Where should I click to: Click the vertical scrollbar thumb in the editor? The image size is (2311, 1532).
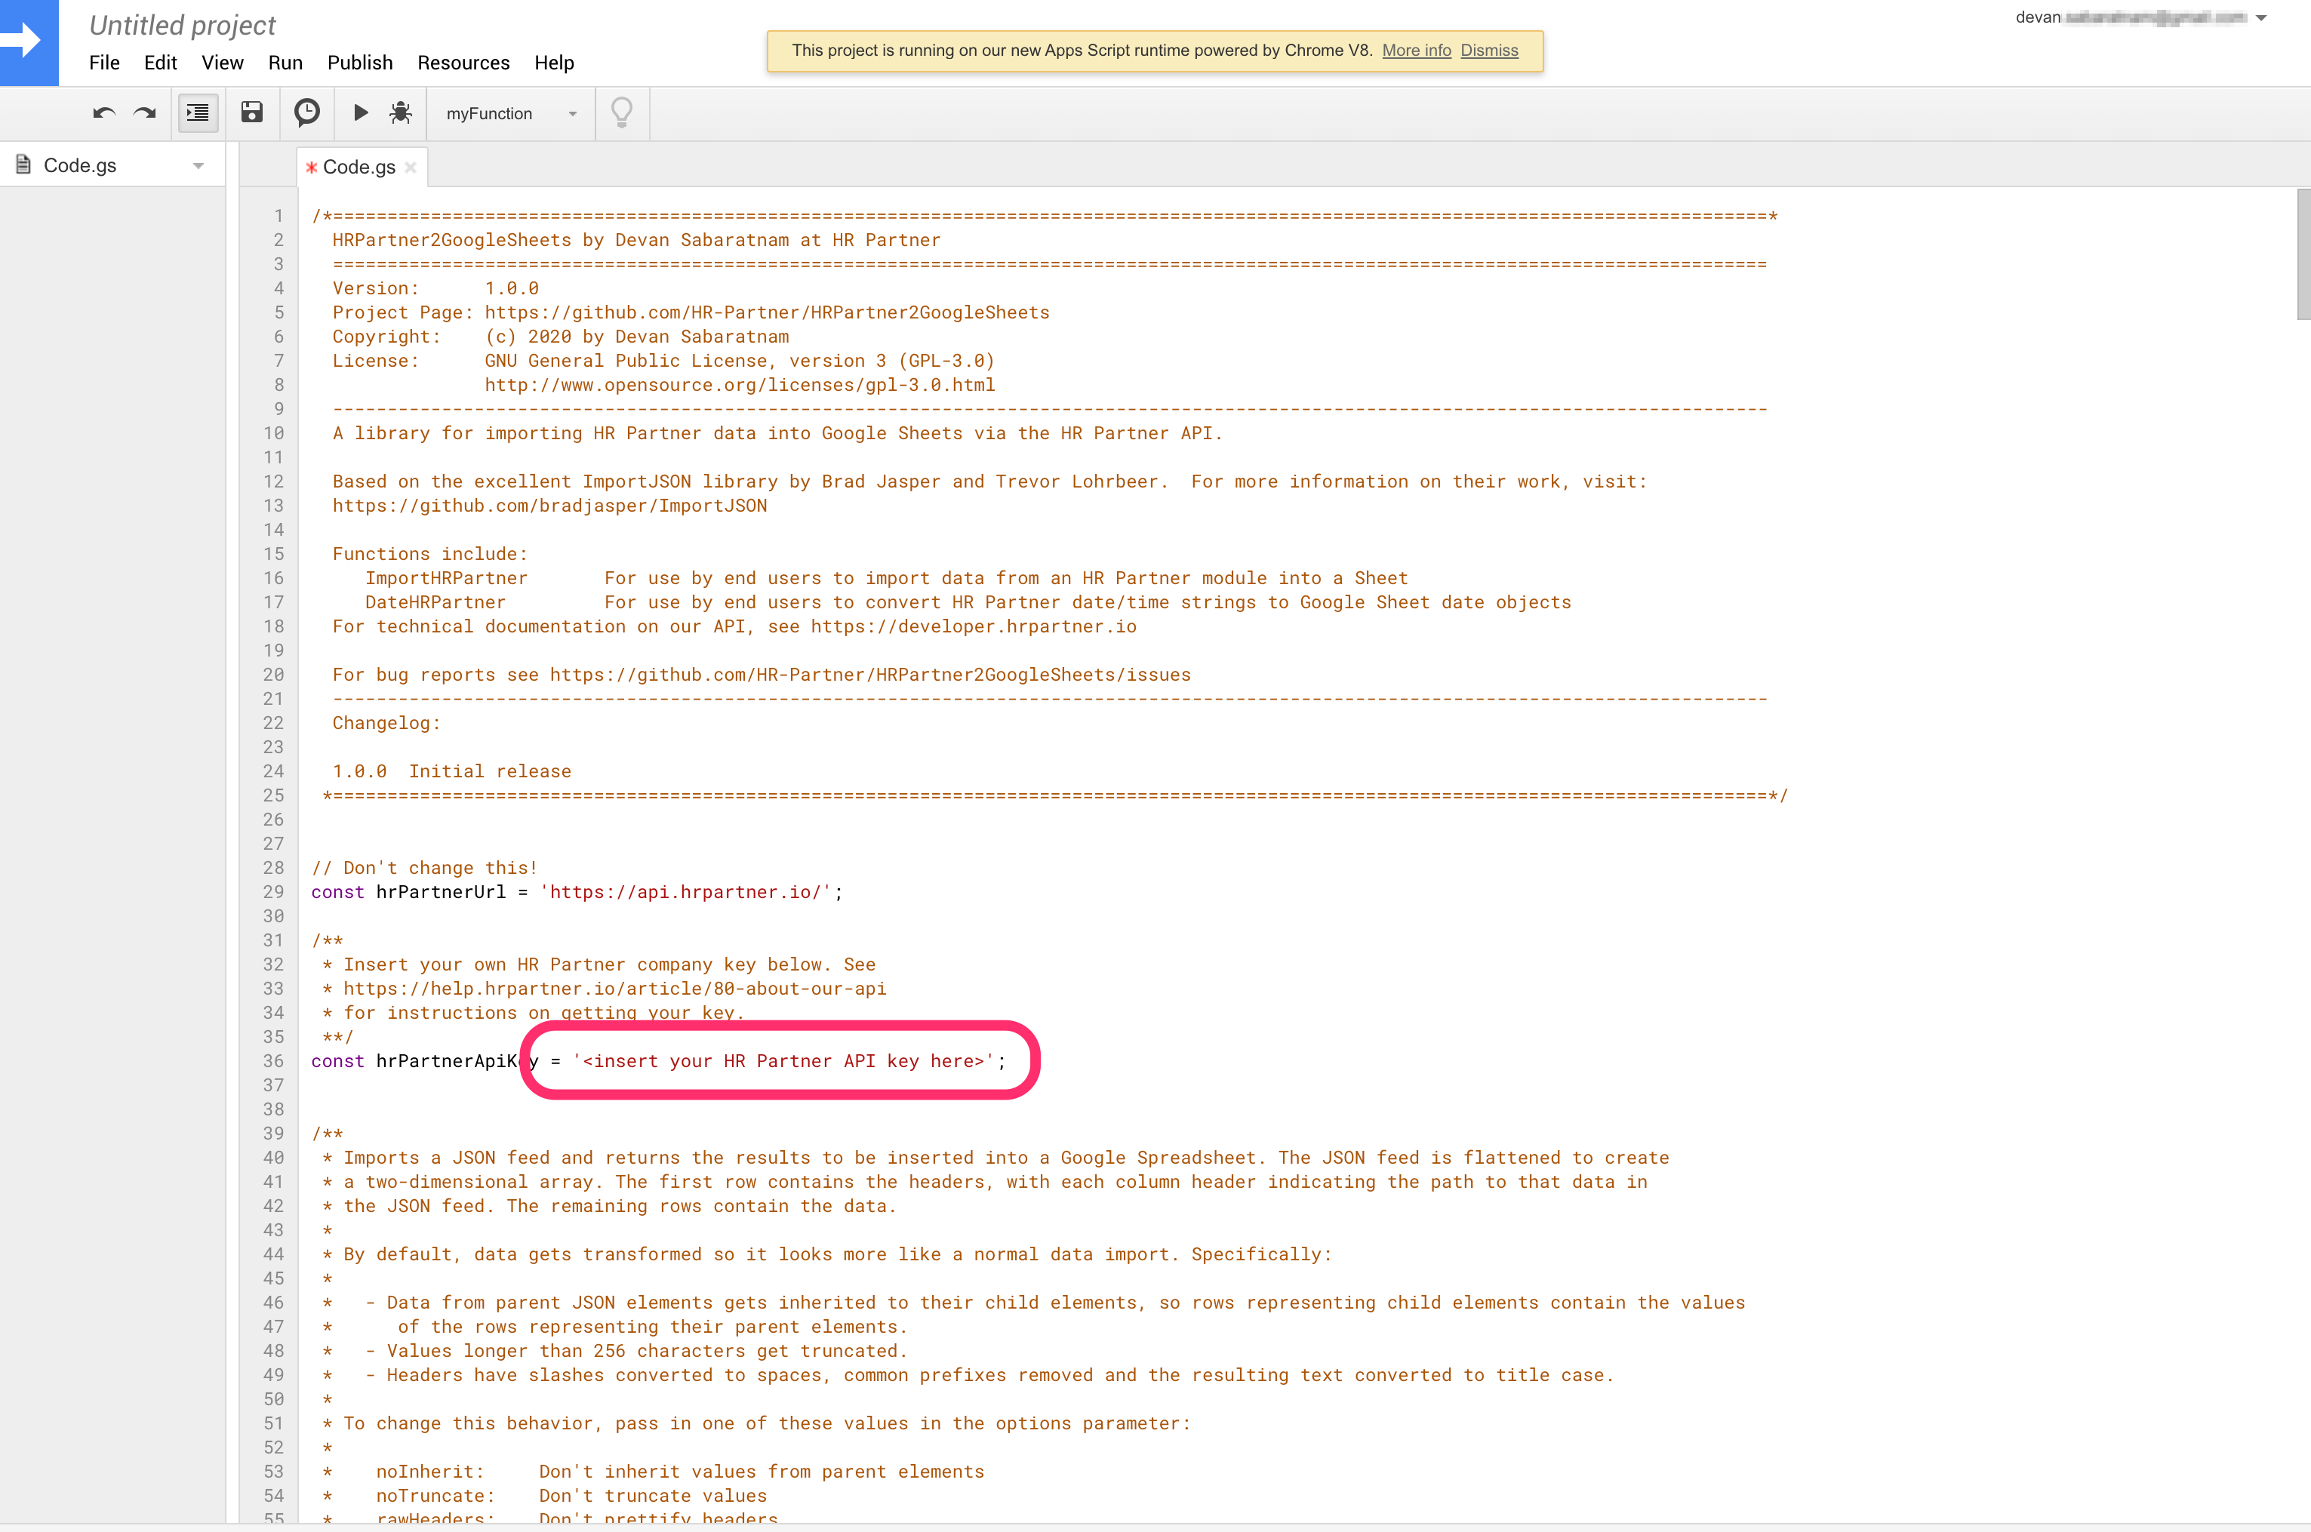pos(2303,254)
